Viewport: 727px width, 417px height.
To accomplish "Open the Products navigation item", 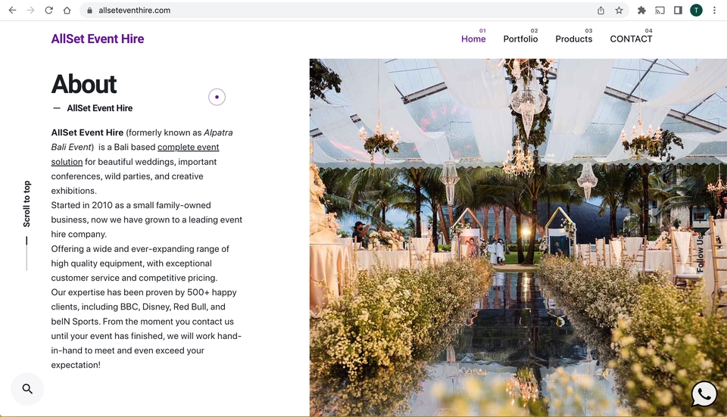I will pos(574,39).
